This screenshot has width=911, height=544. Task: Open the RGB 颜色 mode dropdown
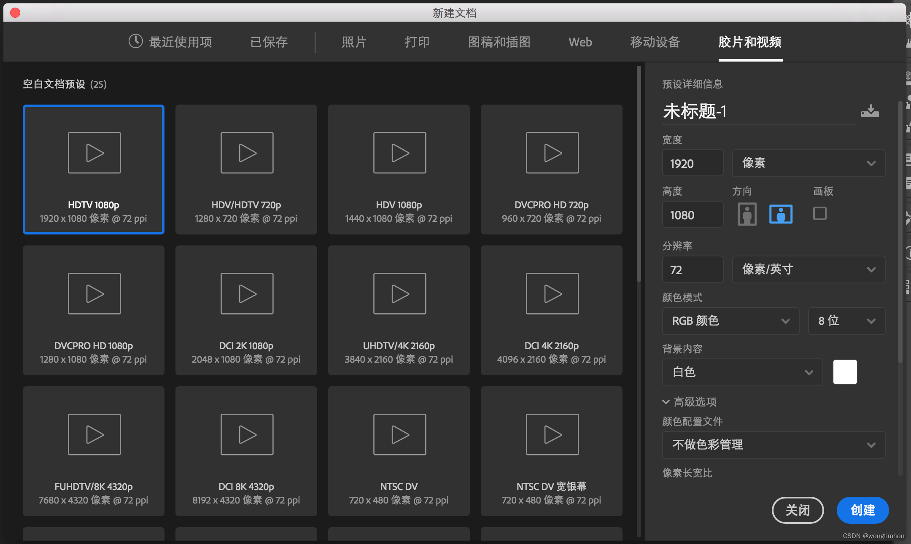pyautogui.click(x=730, y=321)
